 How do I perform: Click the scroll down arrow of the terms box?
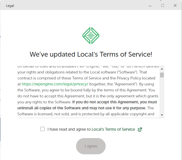(162, 115)
